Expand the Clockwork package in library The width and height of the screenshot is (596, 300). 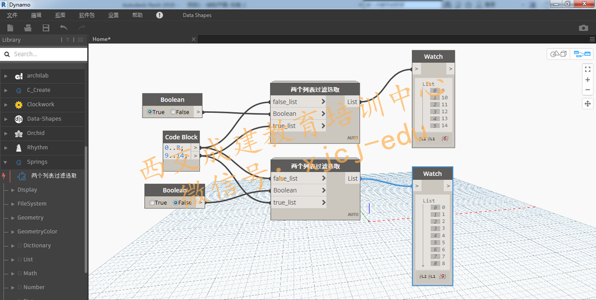(x=40, y=104)
